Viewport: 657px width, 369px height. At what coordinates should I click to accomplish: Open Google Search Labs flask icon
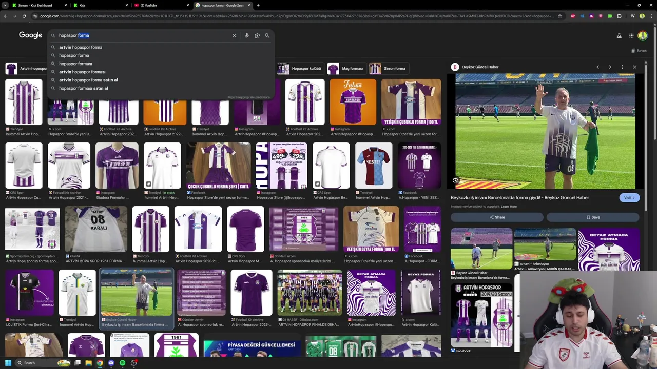tap(619, 36)
